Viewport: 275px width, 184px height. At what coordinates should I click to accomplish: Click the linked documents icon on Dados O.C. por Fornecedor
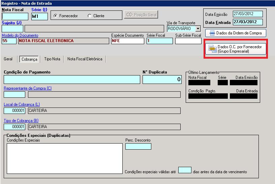pos(212,49)
